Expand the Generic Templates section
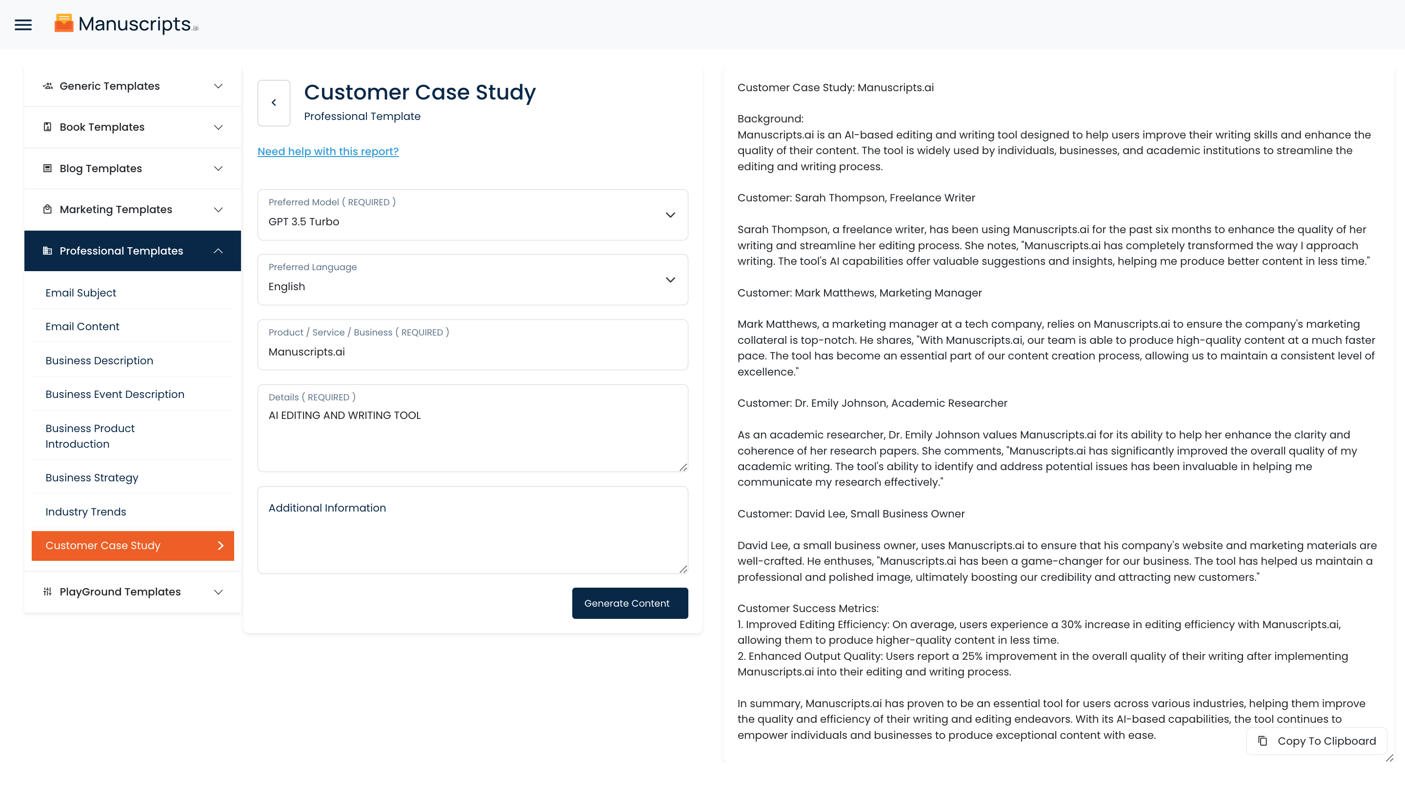This screenshot has height=792, width=1405. (218, 86)
